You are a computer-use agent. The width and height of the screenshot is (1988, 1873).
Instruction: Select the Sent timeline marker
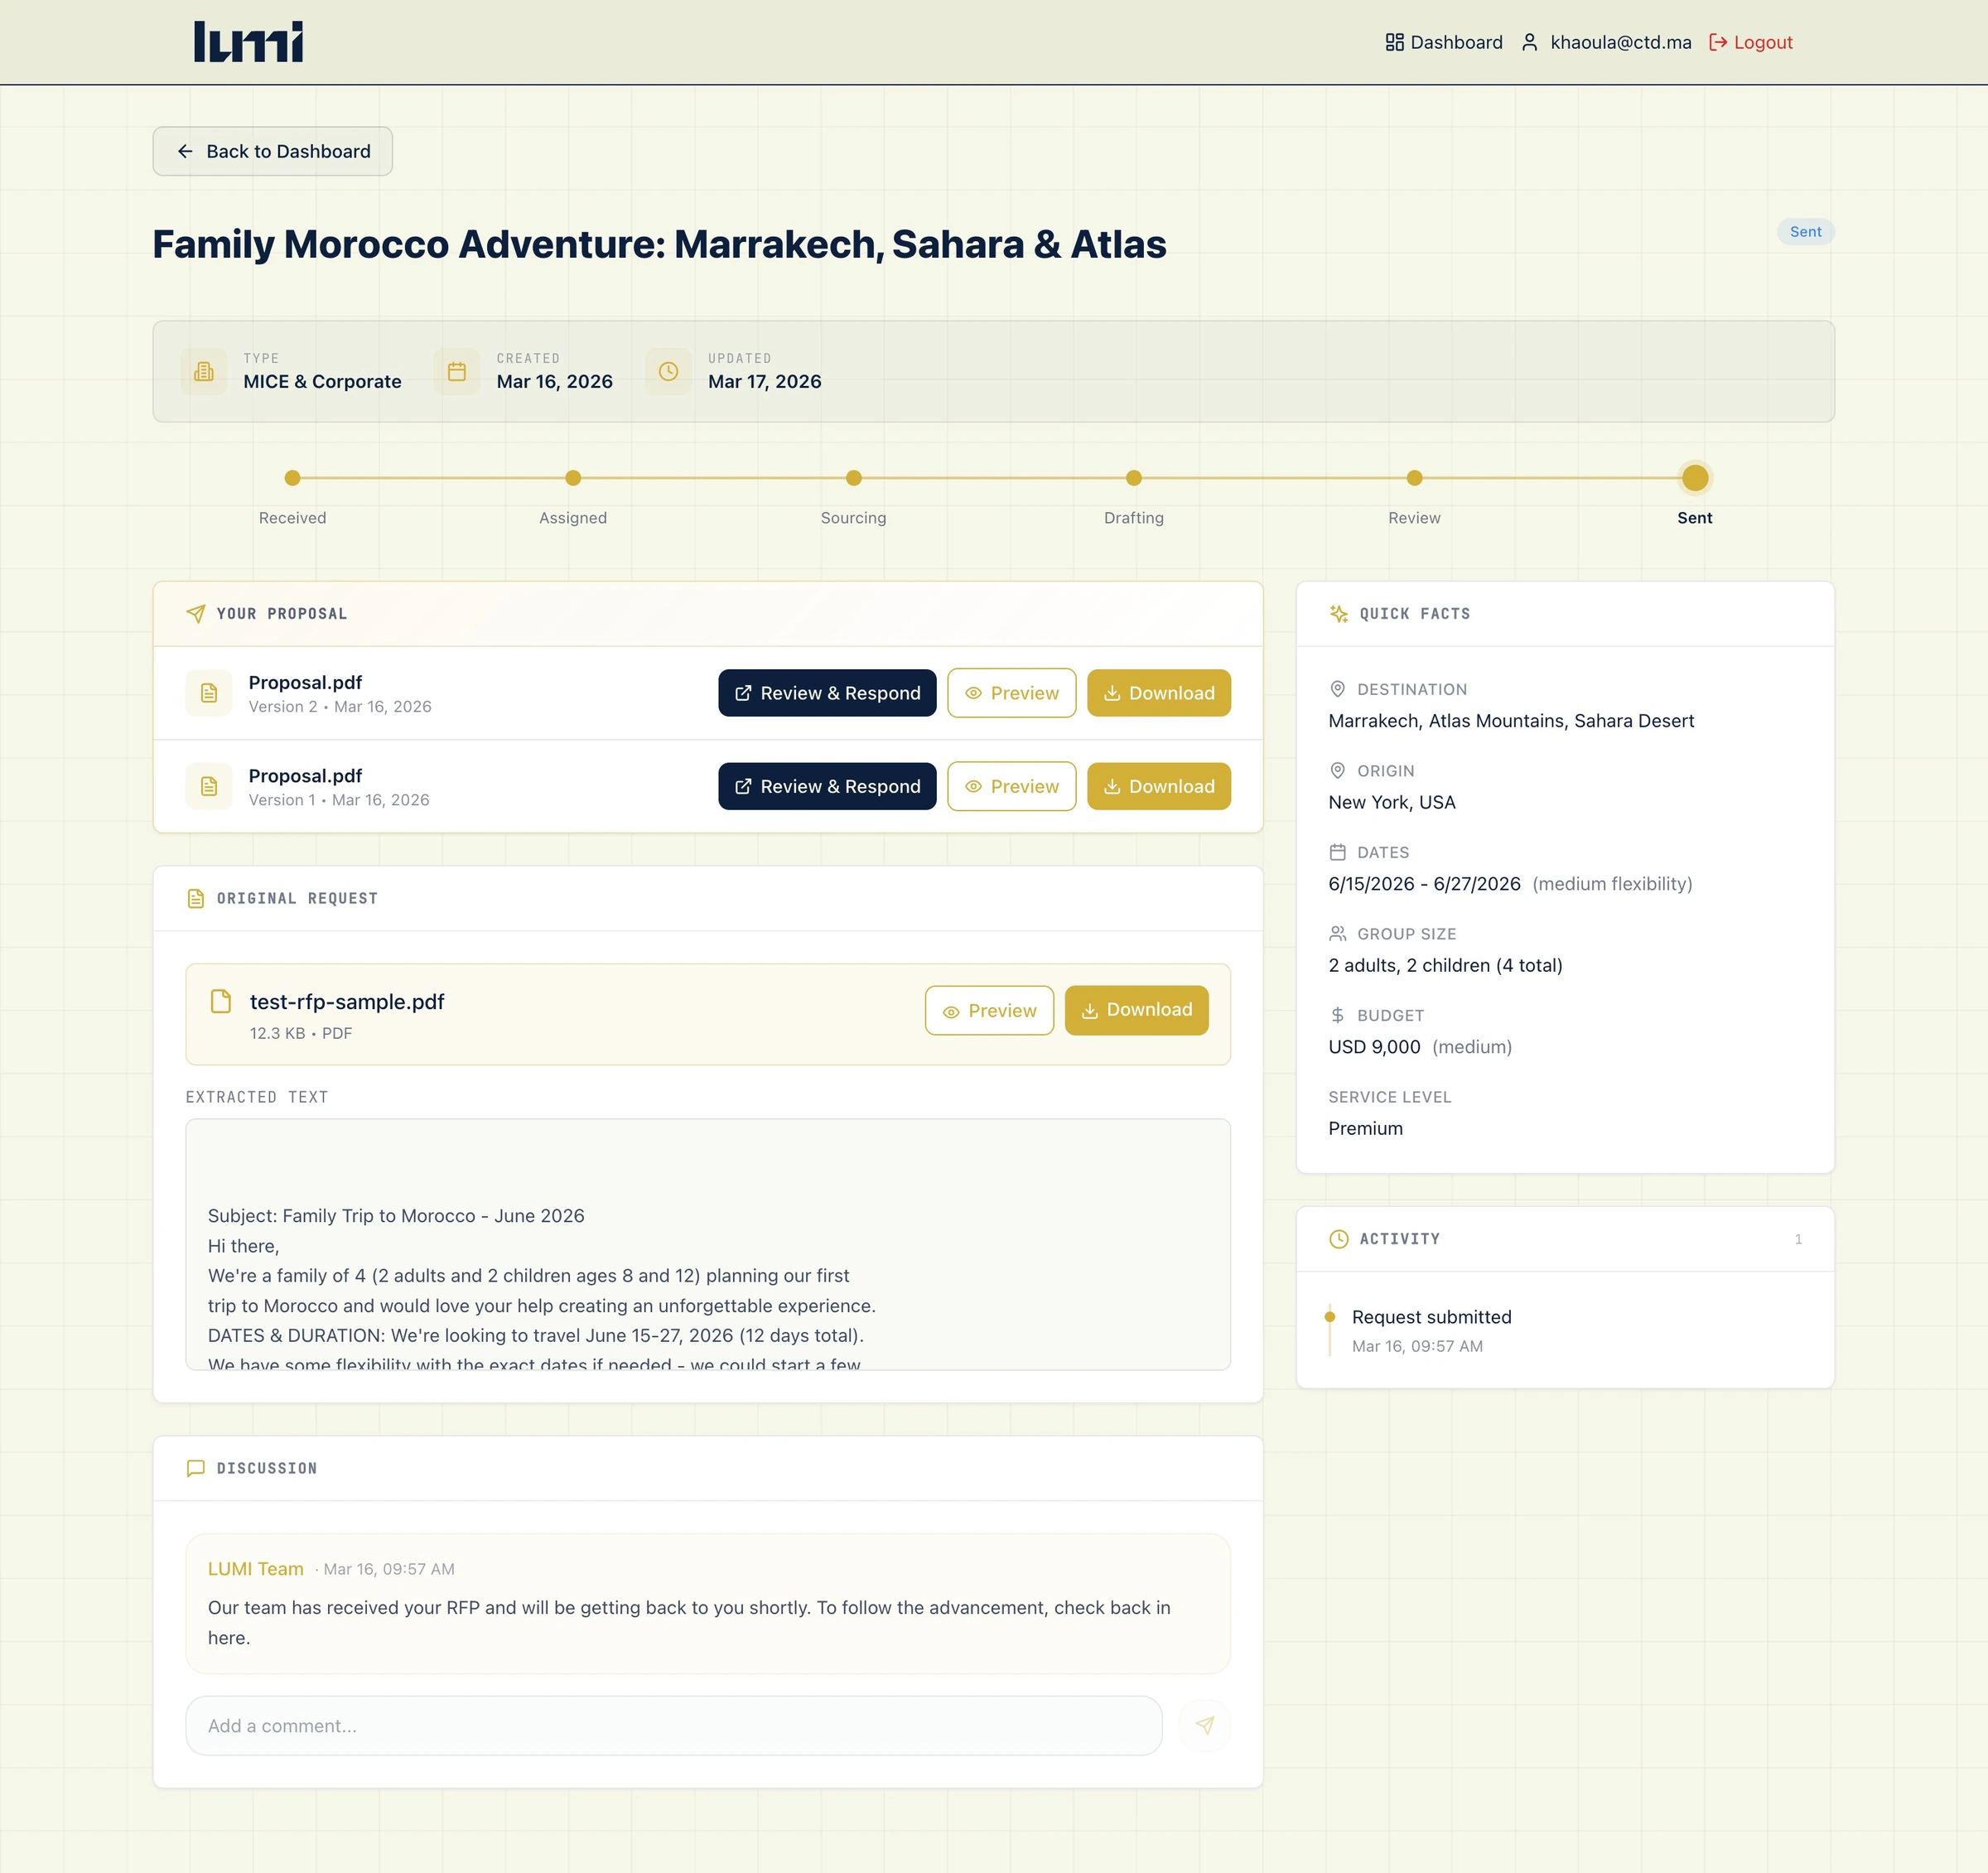pyautogui.click(x=1695, y=478)
